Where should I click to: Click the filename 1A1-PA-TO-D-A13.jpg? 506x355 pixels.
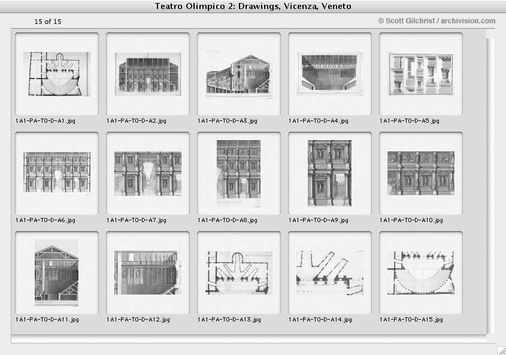229,320
